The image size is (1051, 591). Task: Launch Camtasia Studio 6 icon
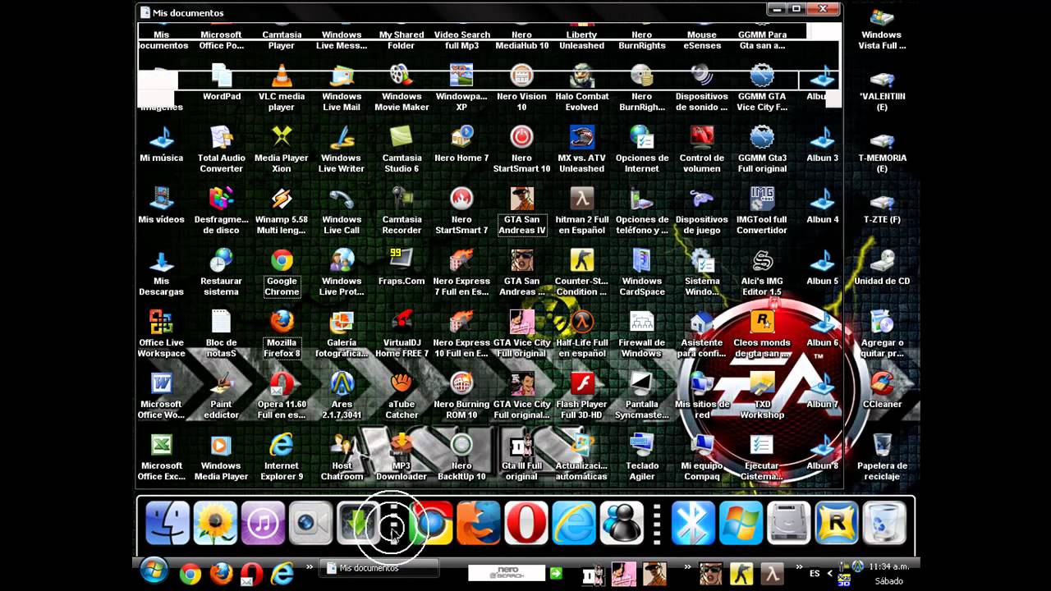pyautogui.click(x=402, y=150)
